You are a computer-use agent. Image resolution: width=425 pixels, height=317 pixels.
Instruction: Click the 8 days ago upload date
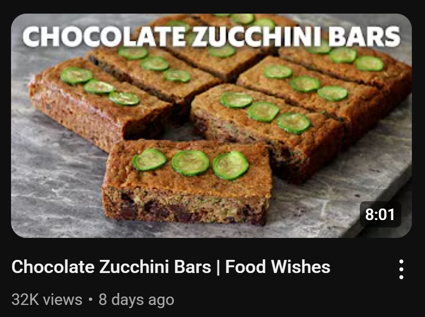pos(137,300)
